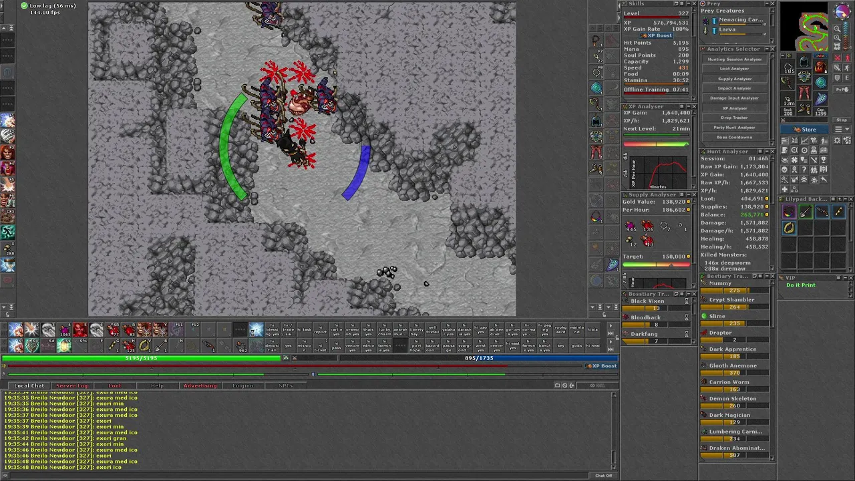Minimize the Prey panel
Image resolution: width=855 pixels, height=481 pixels.
point(767,4)
